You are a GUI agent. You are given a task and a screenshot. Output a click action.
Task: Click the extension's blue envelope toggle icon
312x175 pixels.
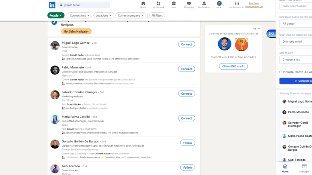click(x=271, y=33)
